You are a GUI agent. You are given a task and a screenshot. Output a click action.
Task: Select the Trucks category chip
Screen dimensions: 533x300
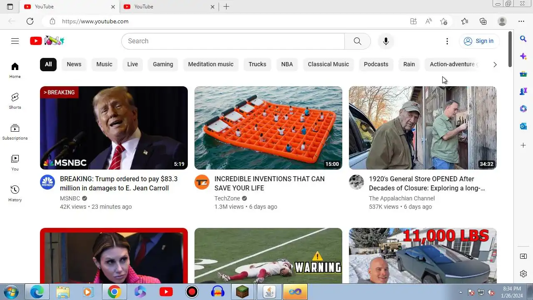coord(257,64)
